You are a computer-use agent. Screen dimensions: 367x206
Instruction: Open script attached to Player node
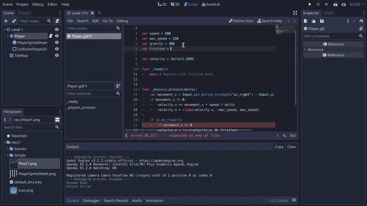click(x=50, y=36)
